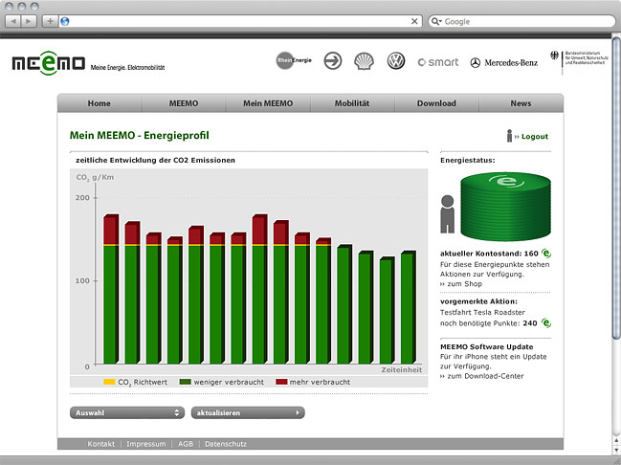Viewport: 621px width, 465px height.
Task: Open the 'zum Download-Center' link
Action: tap(482, 376)
